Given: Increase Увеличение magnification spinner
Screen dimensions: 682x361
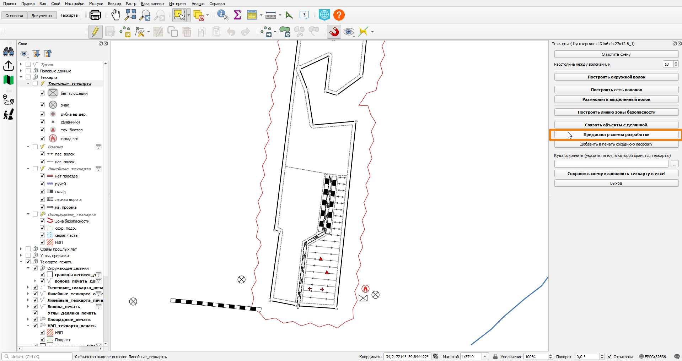Looking at the screenshot, I should coord(551,355).
